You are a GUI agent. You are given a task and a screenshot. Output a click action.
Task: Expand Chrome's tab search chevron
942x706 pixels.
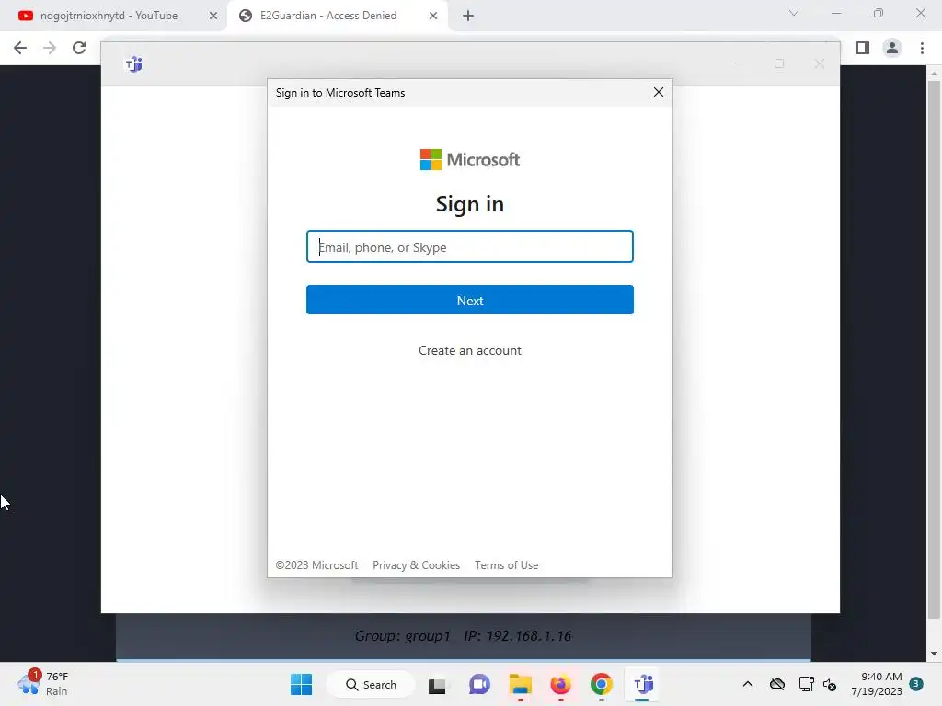(x=794, y=13)
